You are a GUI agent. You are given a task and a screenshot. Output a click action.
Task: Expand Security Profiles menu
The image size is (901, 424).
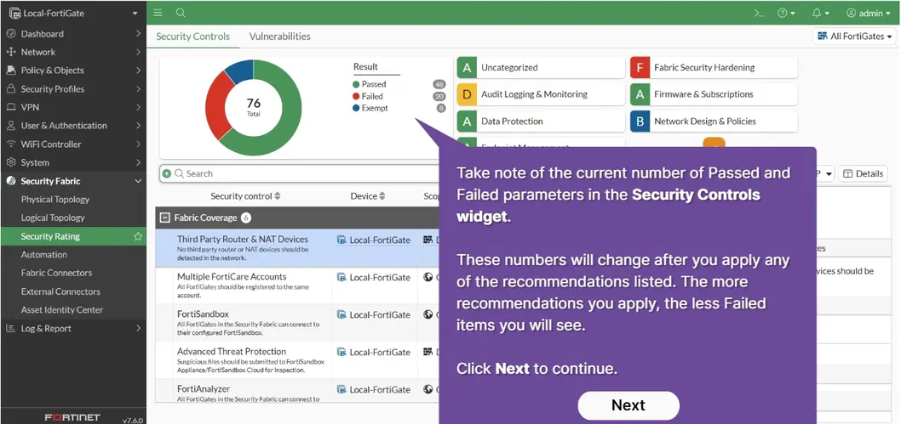pos(73,89)
